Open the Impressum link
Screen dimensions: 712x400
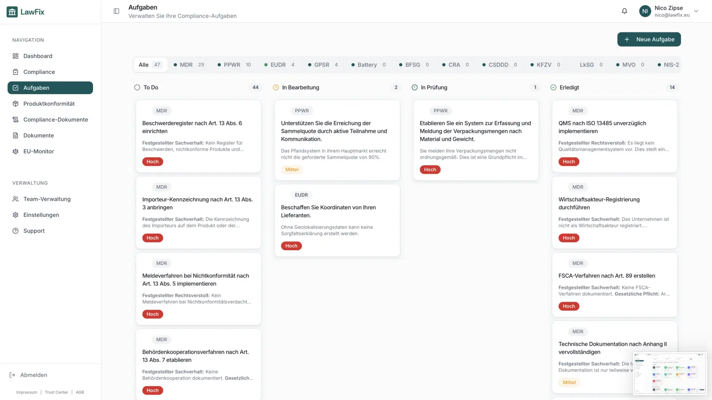[x=27, y=392]
